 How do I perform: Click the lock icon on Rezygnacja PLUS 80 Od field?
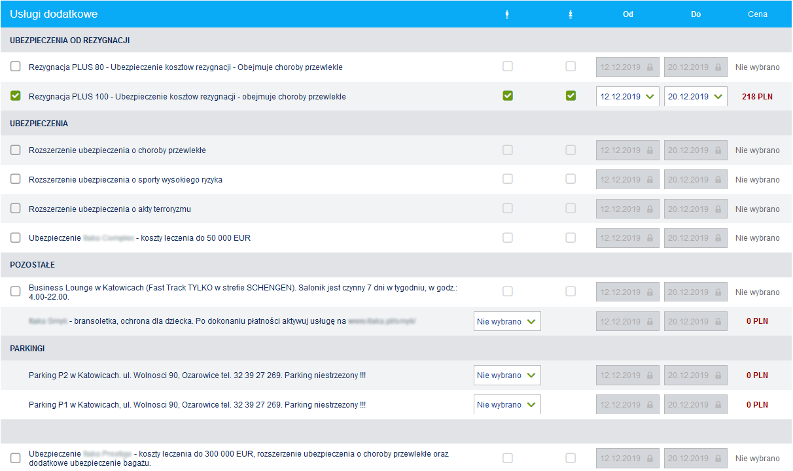coord(652,66)
